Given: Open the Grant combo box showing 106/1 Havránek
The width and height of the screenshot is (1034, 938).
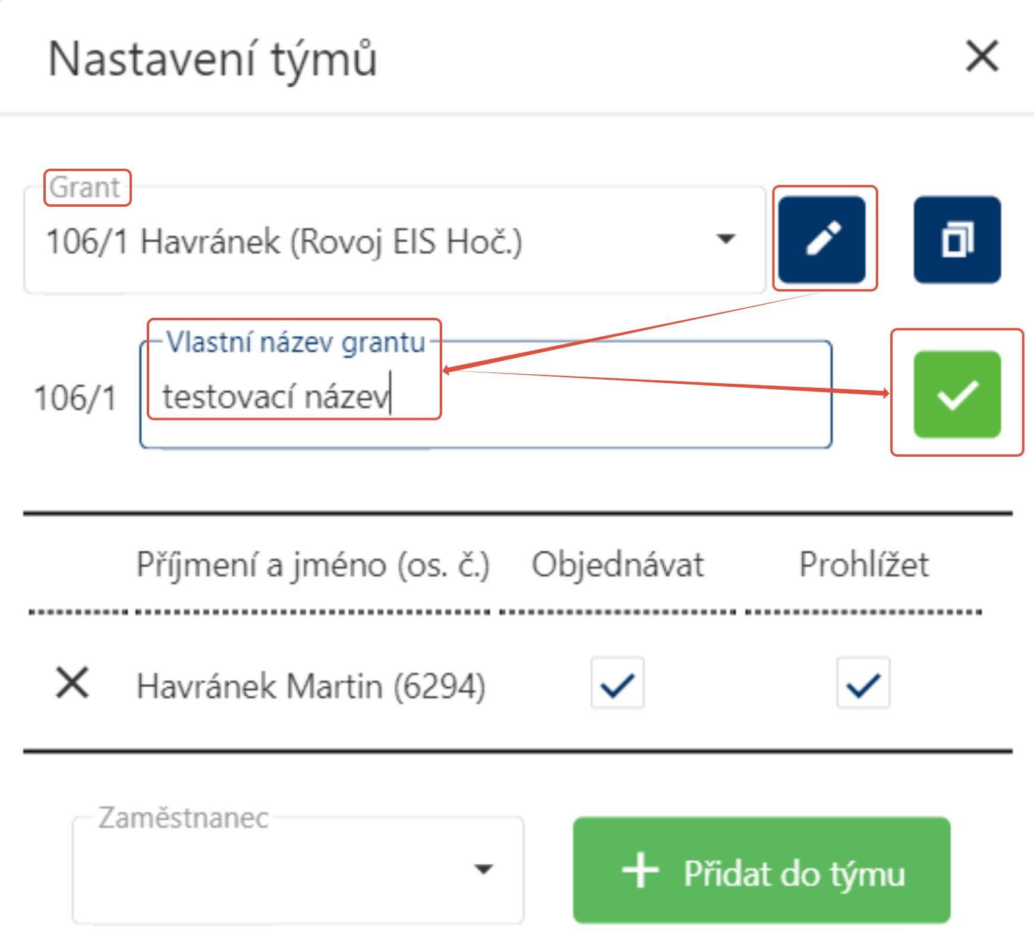Looking at the screenshot, I should (357, 242).
